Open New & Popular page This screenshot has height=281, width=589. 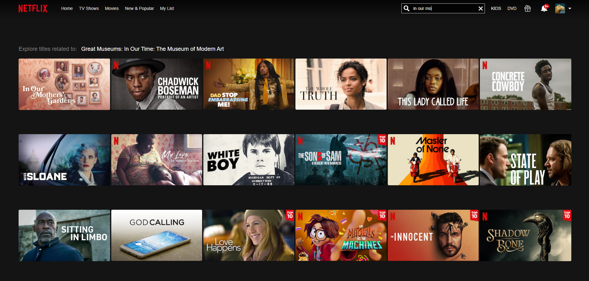tap(139, 8)
